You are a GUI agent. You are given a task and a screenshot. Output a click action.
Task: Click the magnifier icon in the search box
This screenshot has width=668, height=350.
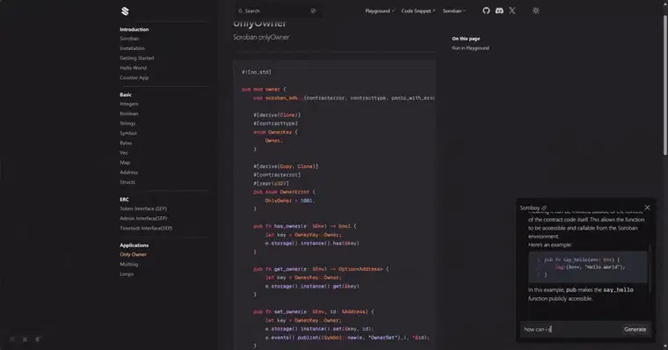tap(240, 11)
